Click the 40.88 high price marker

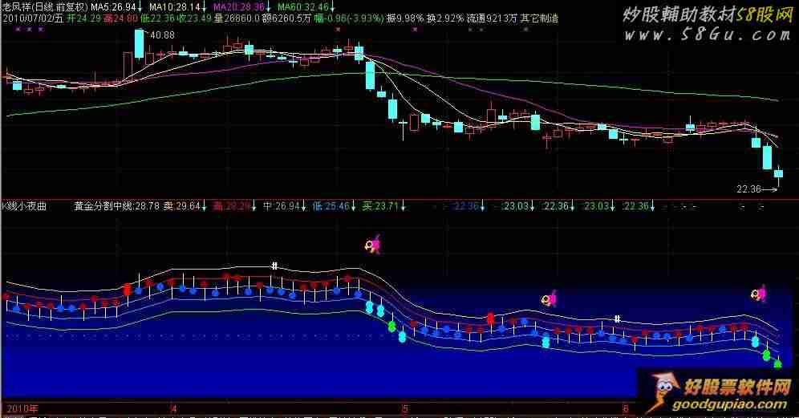coord(162,34)
